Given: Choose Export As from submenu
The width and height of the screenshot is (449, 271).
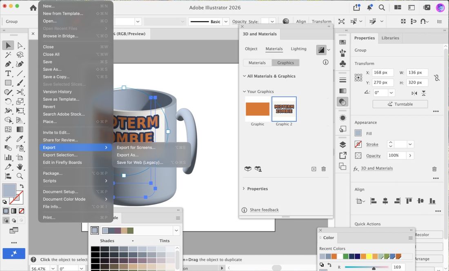Looking at the screenshot, I should [x=127, y=155].
